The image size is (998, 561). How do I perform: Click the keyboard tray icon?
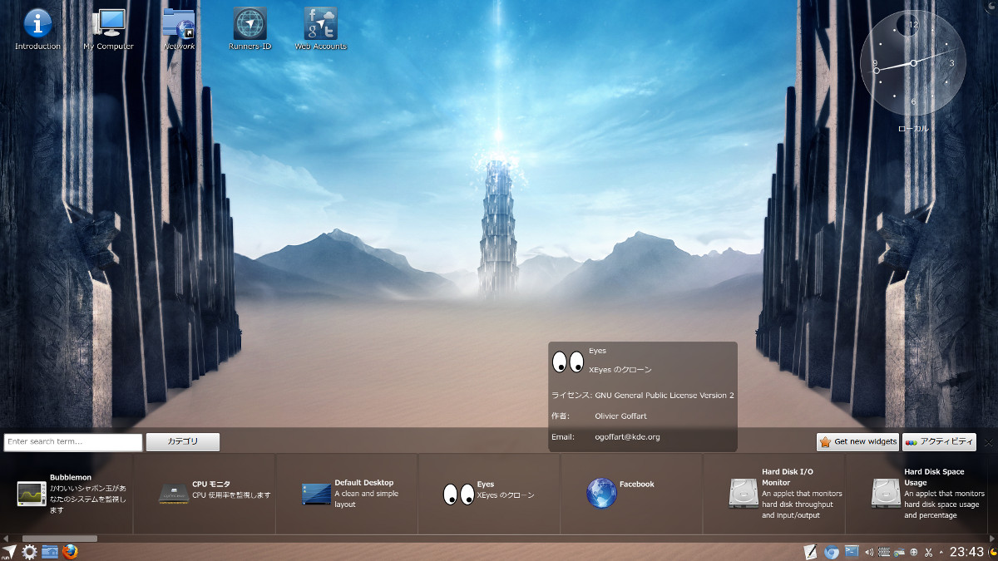click(x=885, y=552)
